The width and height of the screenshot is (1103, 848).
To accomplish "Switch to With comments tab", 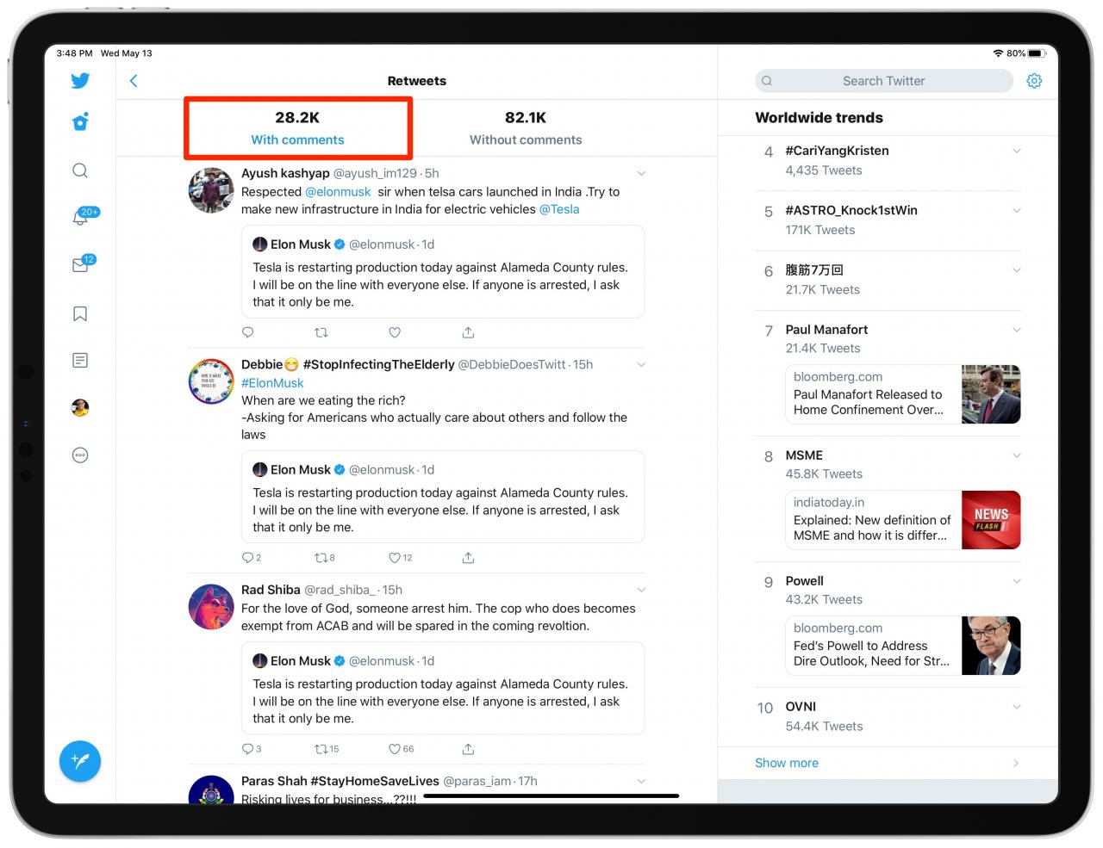I will point(297,128).
